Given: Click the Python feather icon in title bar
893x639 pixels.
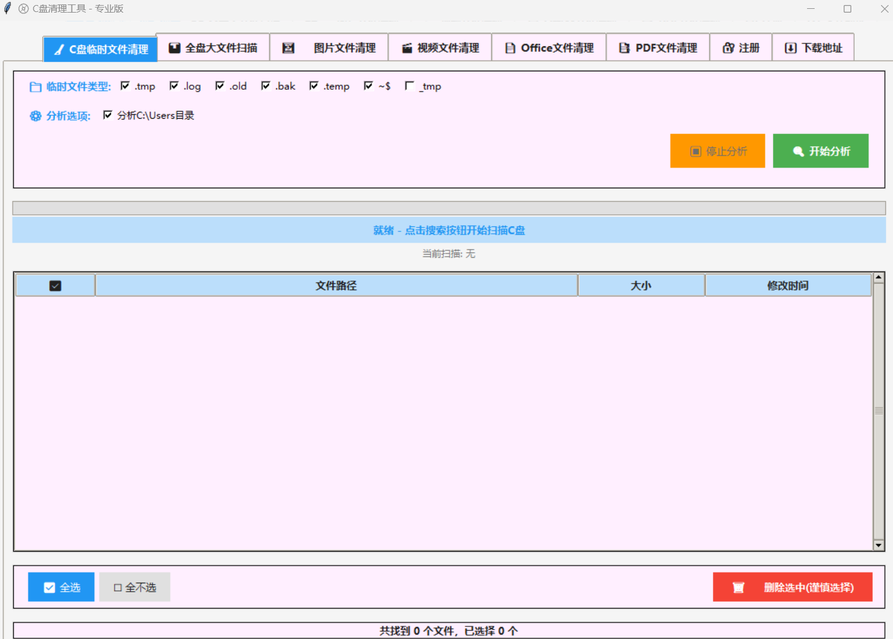Looking at the screenshot, I should point(6,8).
